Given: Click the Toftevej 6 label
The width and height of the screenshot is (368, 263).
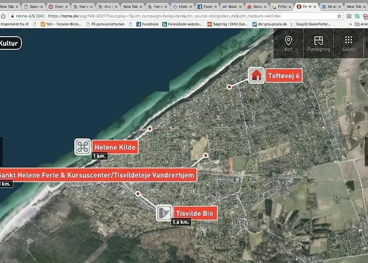Looking at the screenshot, I should [284, 76].
